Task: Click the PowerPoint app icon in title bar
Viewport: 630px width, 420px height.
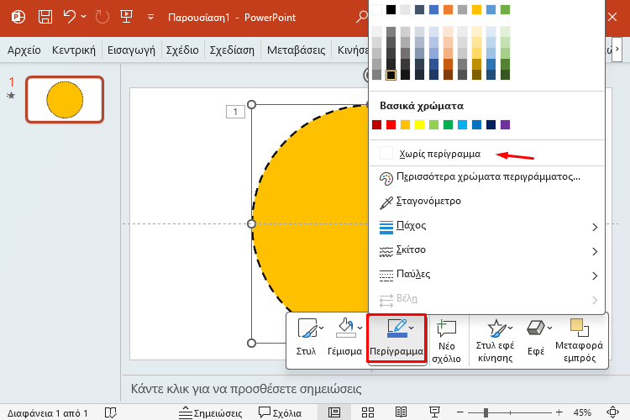Action: click(18, 17)
